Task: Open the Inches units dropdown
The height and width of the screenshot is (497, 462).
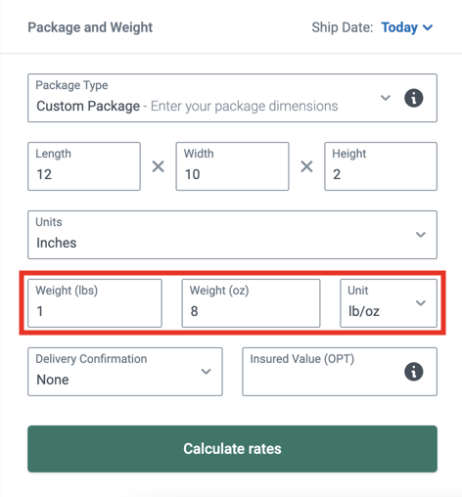Action: (x=232, y=235)
